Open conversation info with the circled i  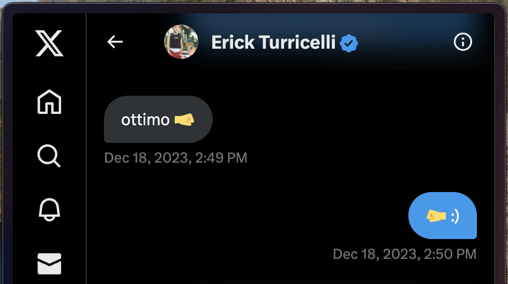[x=463, y=42]
